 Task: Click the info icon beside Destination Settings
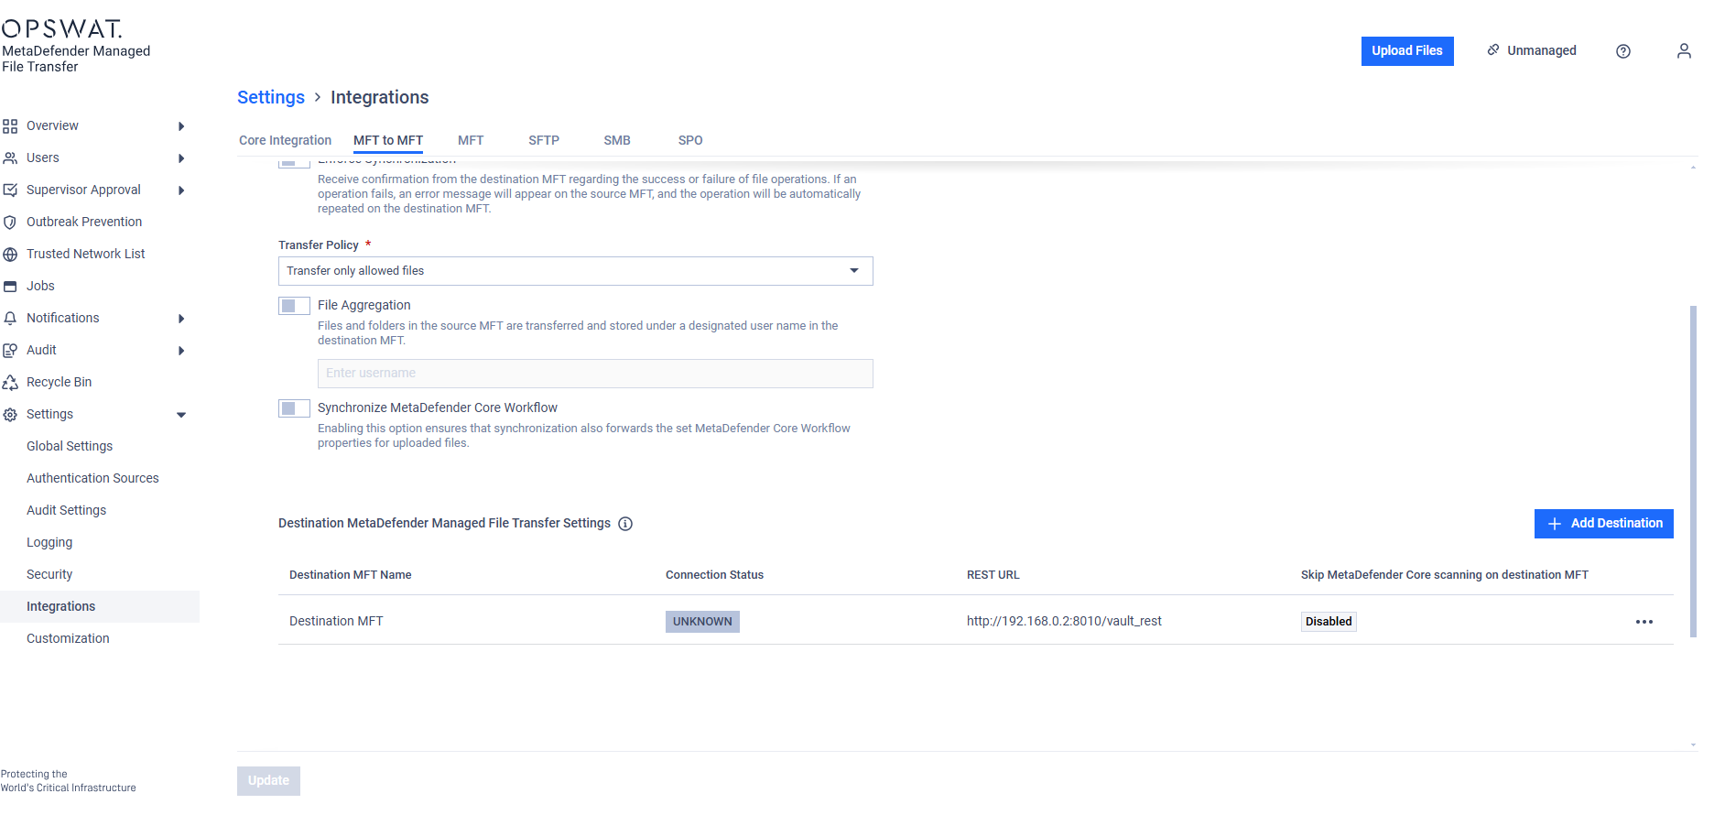625,524
